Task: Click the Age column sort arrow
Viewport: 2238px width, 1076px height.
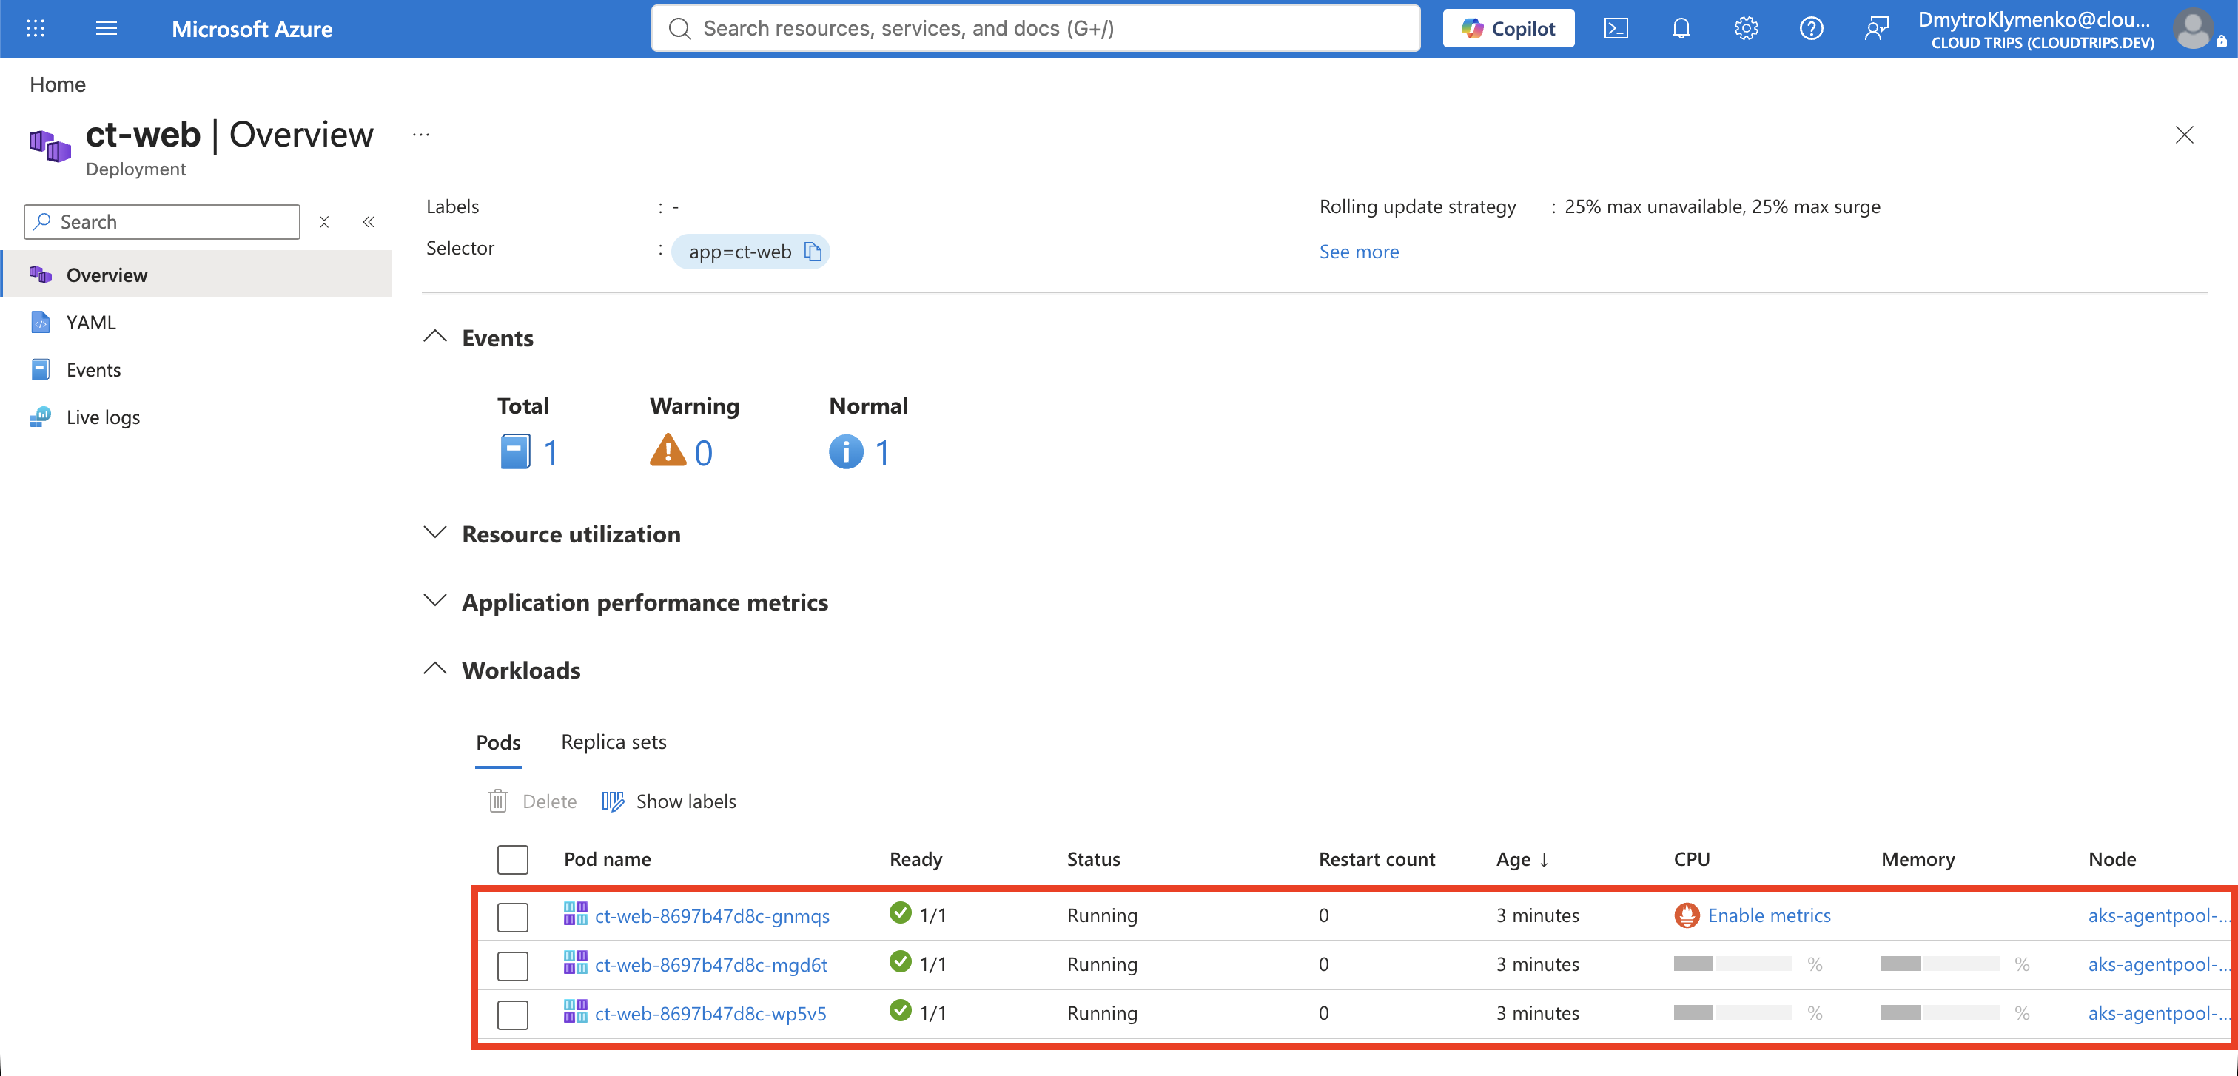Action: (1544, 860)
